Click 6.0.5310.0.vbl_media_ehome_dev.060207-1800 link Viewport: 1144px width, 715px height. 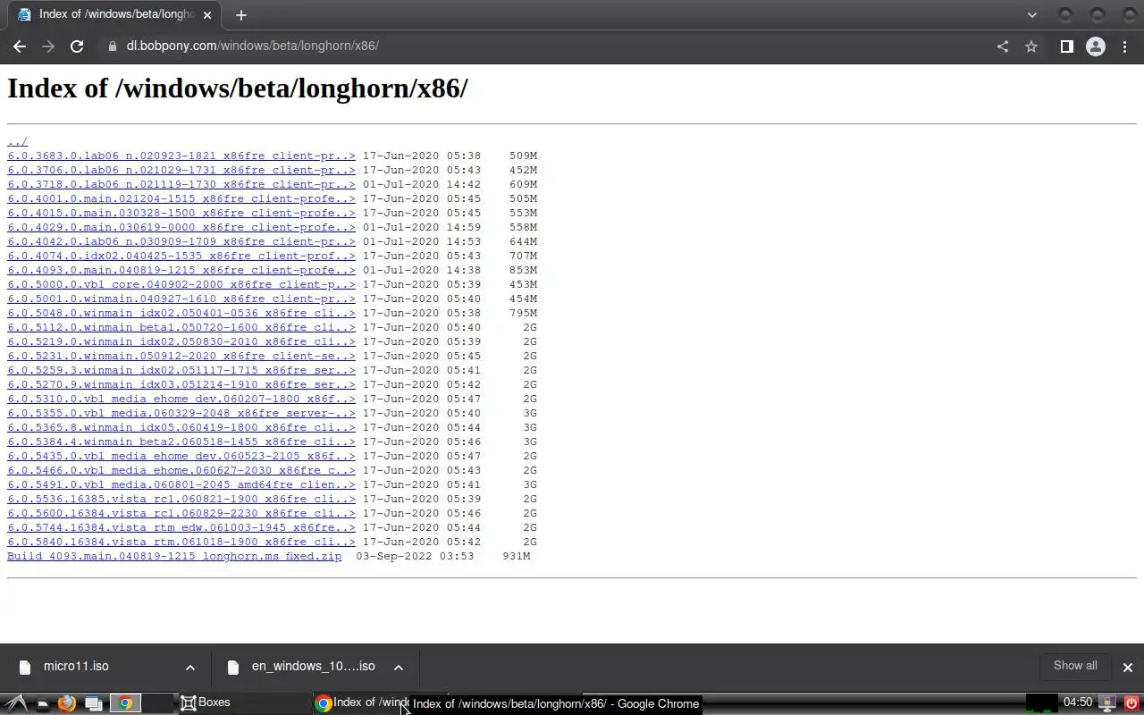point(181,399)
